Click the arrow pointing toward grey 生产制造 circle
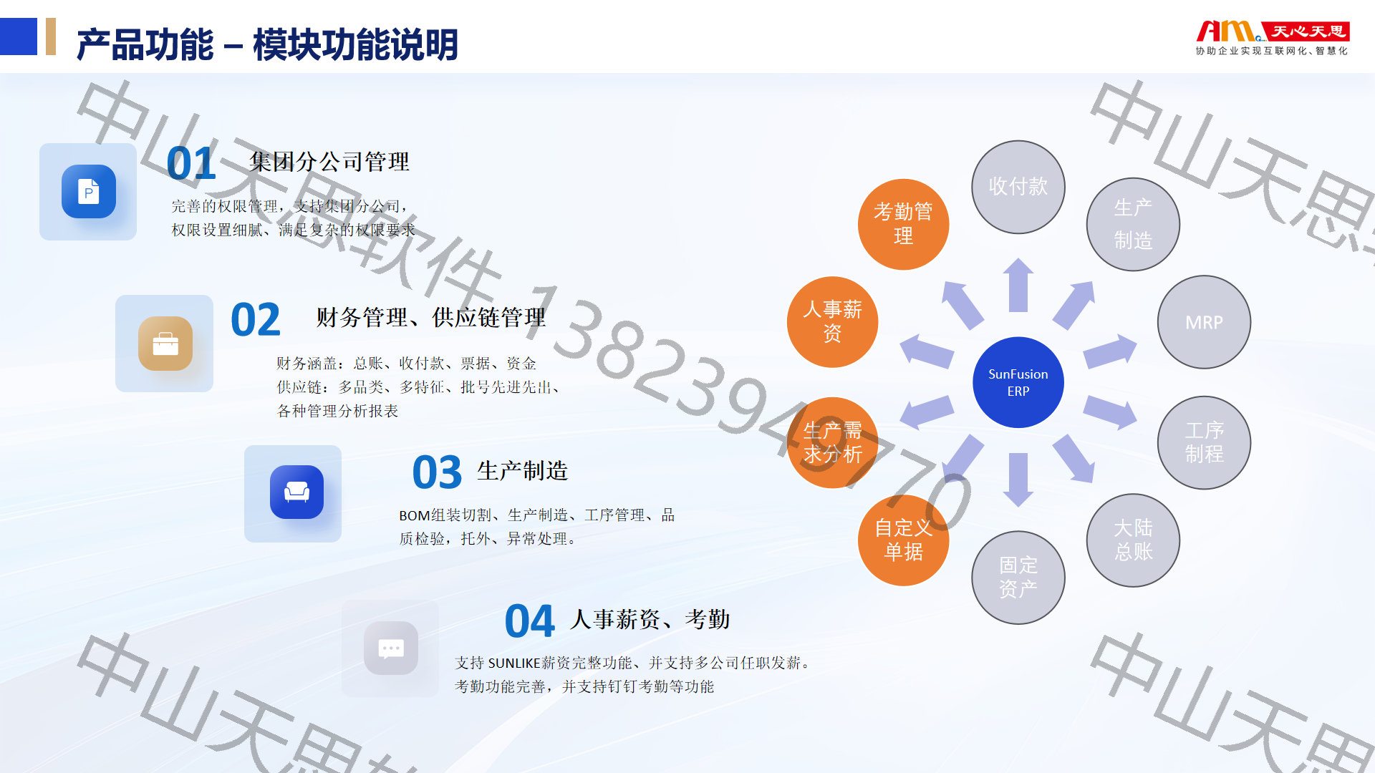 [x=1074, y=305]
